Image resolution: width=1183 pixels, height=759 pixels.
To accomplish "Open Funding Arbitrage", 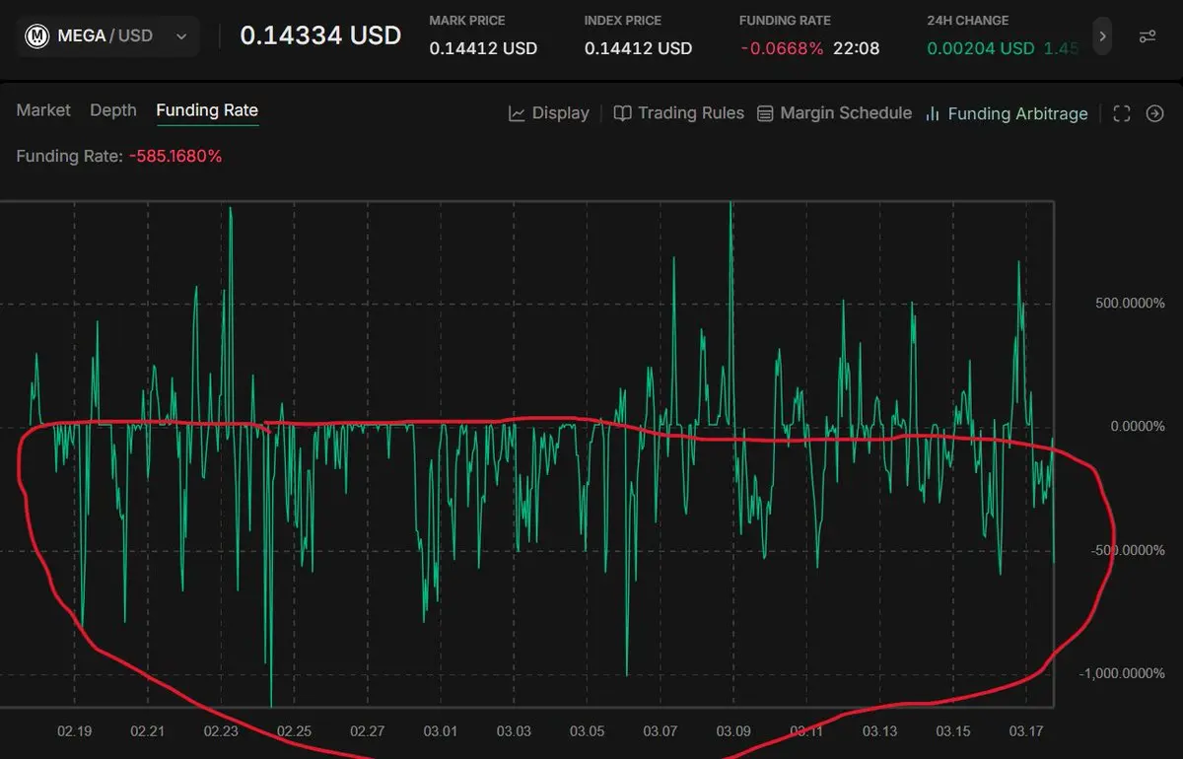I will [x=1007, y=113].
